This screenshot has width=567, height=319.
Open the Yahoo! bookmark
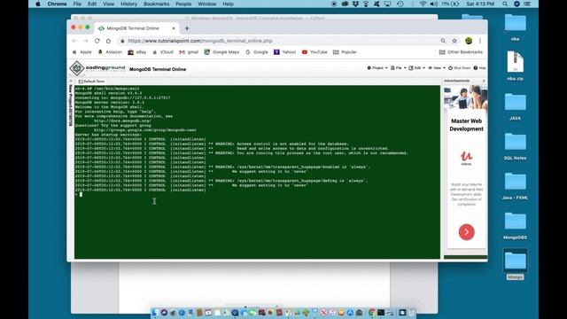point(284,52)
